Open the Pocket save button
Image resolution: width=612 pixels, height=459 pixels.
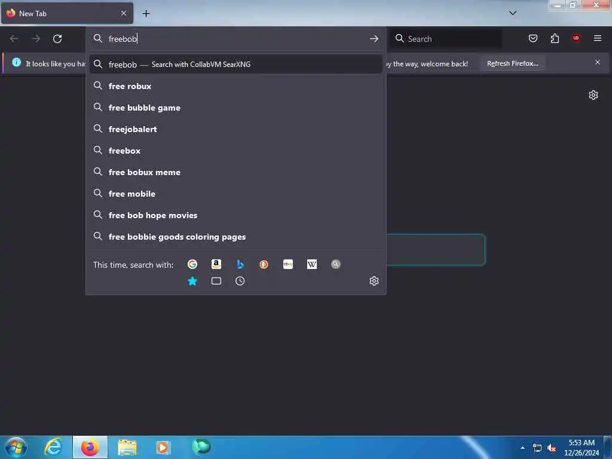[533, 38]
